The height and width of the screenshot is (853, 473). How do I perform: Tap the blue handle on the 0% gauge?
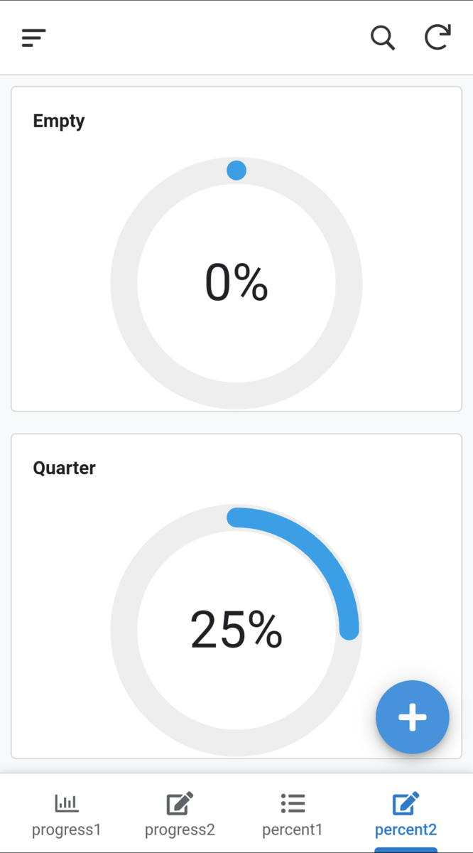[236, 170]
